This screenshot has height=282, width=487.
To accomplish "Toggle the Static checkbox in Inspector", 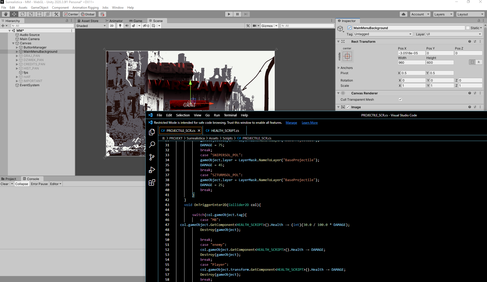I will pos(468,28).
